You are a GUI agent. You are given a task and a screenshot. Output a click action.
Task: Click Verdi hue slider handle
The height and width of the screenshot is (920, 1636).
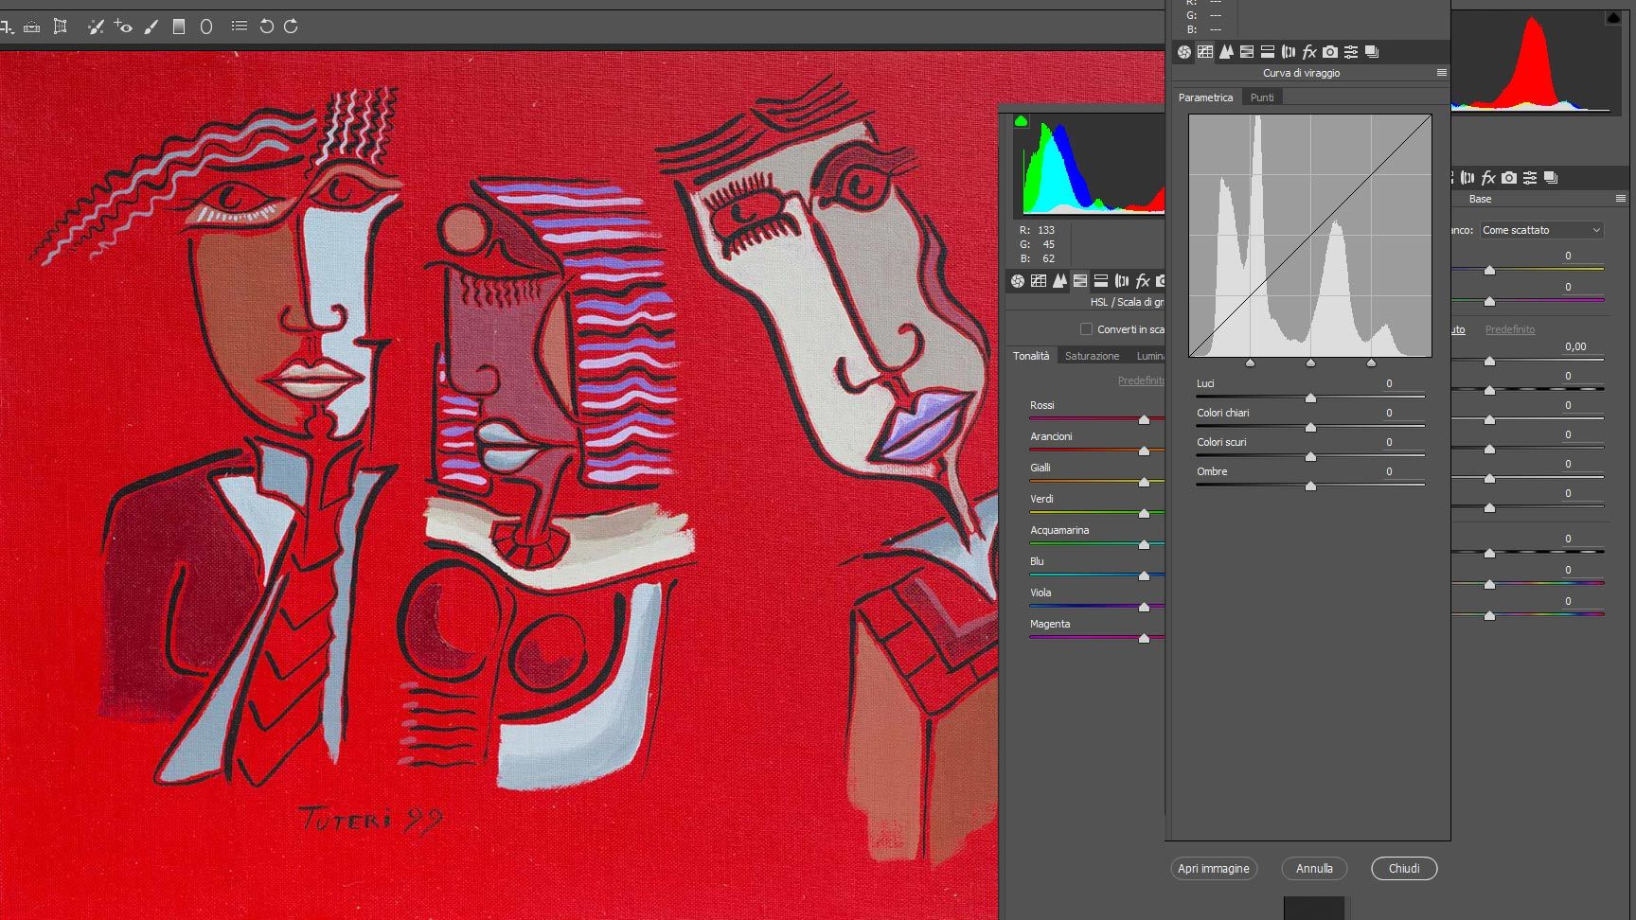point(1144,513)
